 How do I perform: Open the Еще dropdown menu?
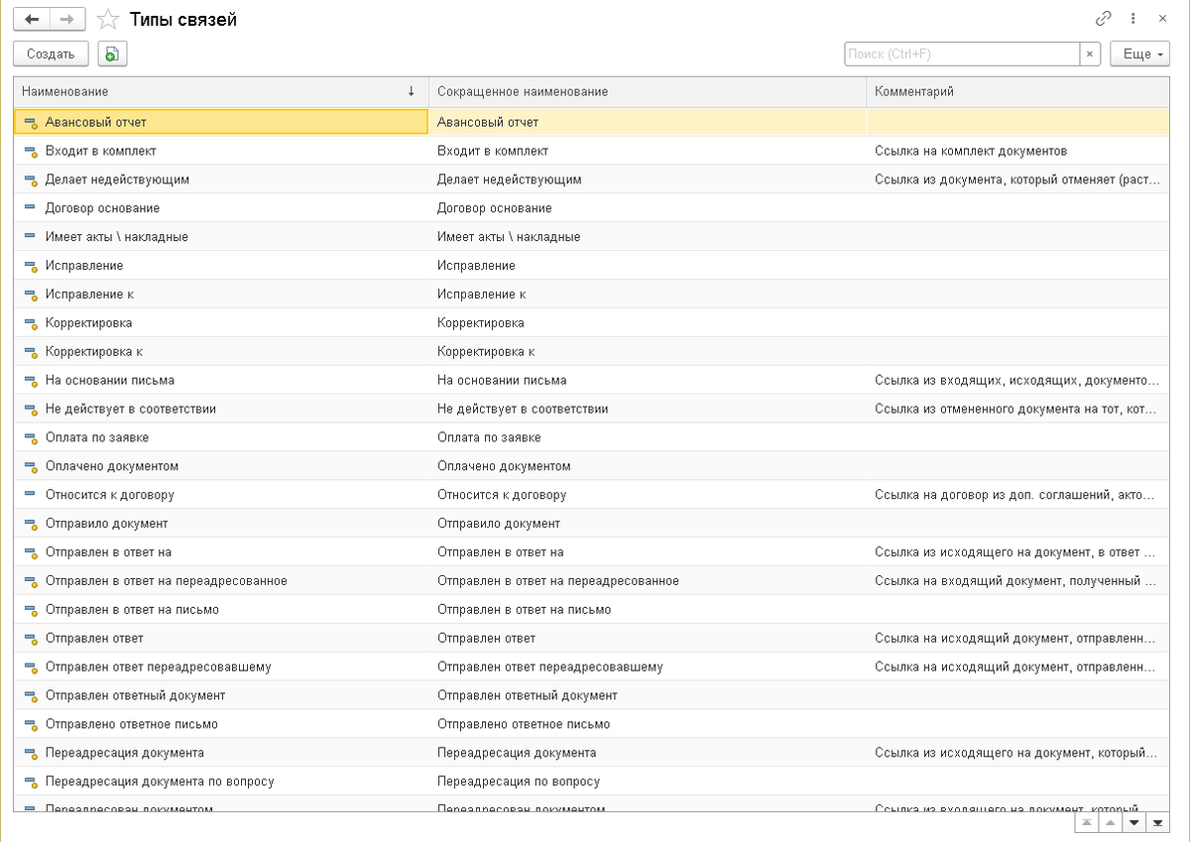1139,55
